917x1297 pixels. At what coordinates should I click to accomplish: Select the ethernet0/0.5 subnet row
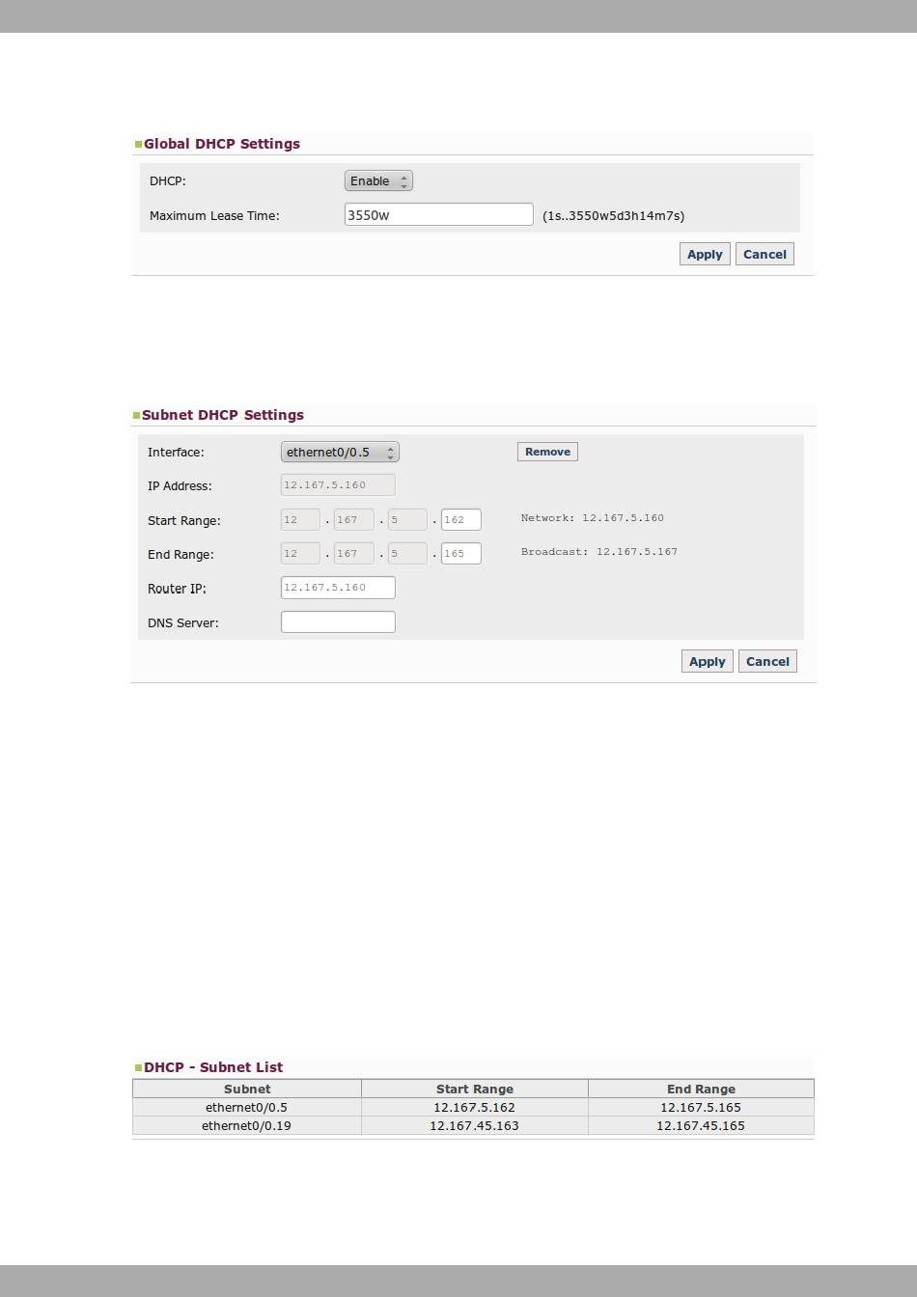(x=473, y=1107)
